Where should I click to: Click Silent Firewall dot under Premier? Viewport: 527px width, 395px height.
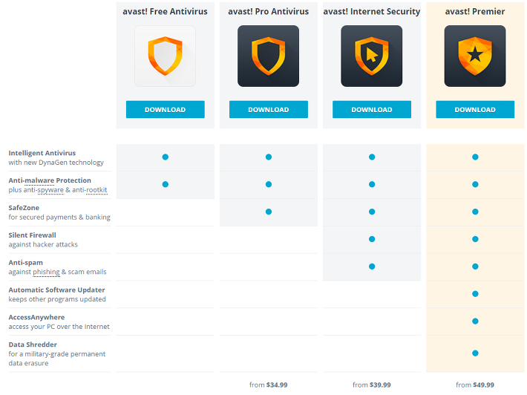pos(475,239)
